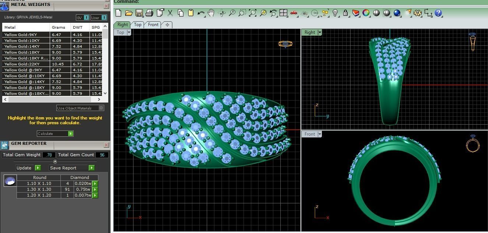Click the Zoom selected icon
This screenshot has height=233, width=488.
tap(263, 13)
